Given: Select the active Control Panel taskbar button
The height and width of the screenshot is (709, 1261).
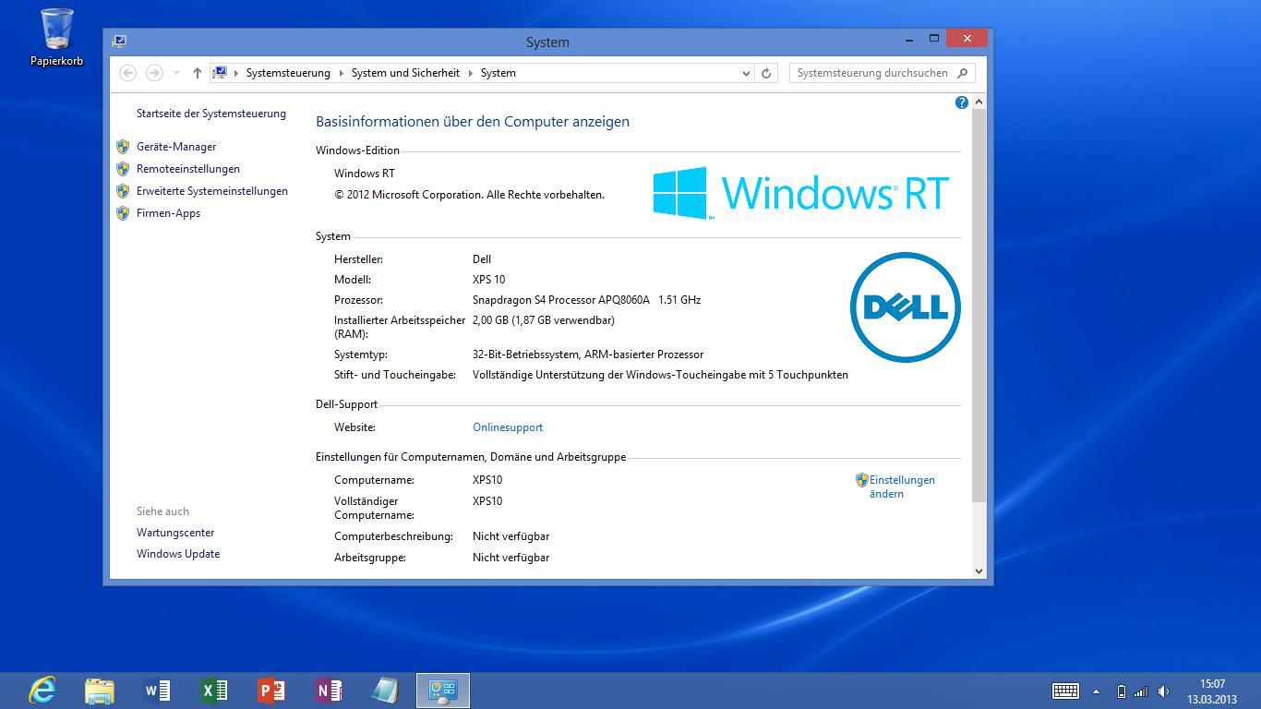Looking at the screenshot, I should coord(443,691).
